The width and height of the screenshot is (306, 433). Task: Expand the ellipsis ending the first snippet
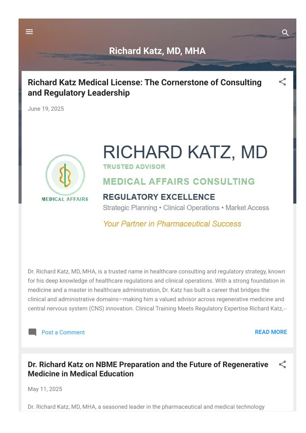point(285,309)
